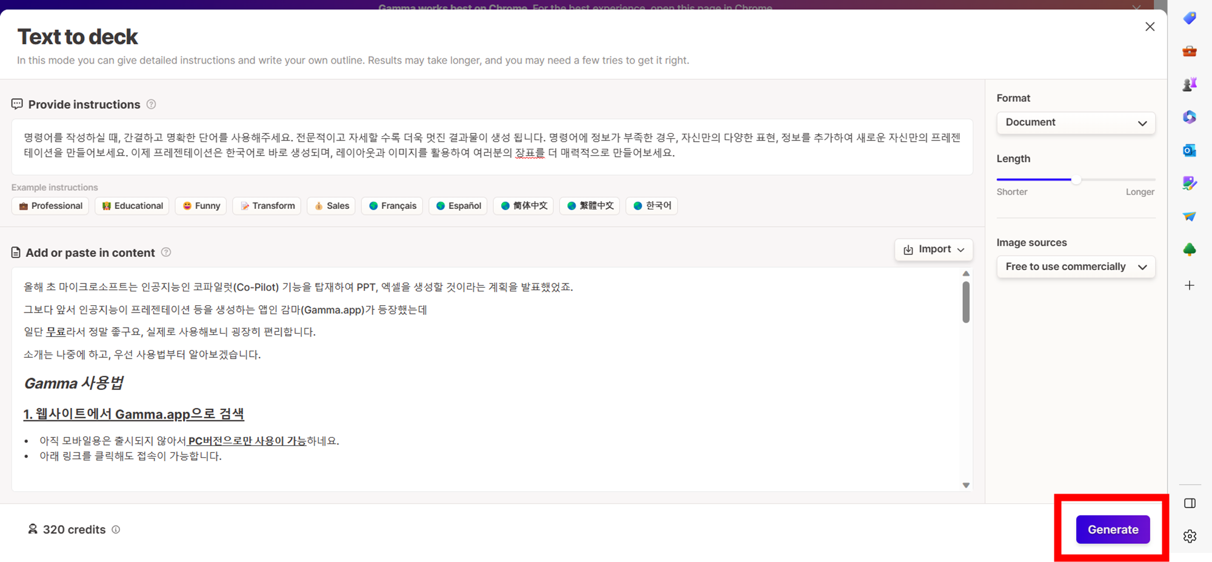Toggle the sidebar panel layout icon

click(1190, 503)
